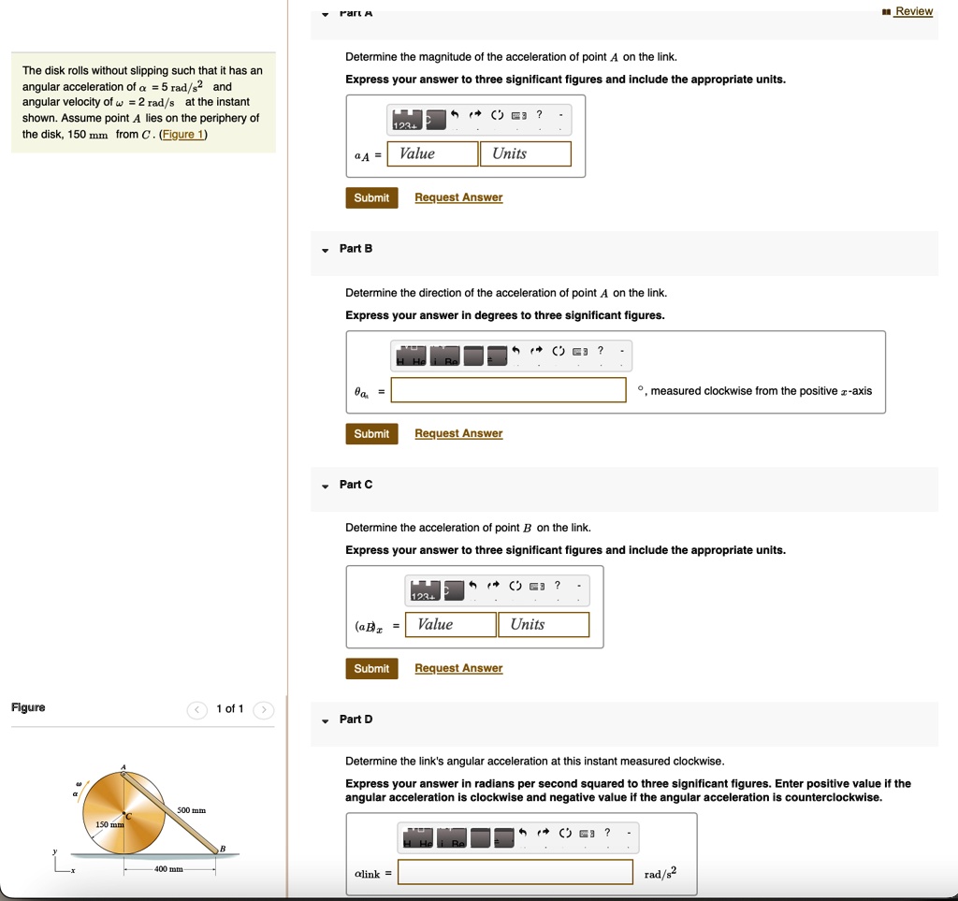The width and height of the screenshot is (958, 901).
Task: Focus the Value field for aA
Action: (x=432, y=154)
